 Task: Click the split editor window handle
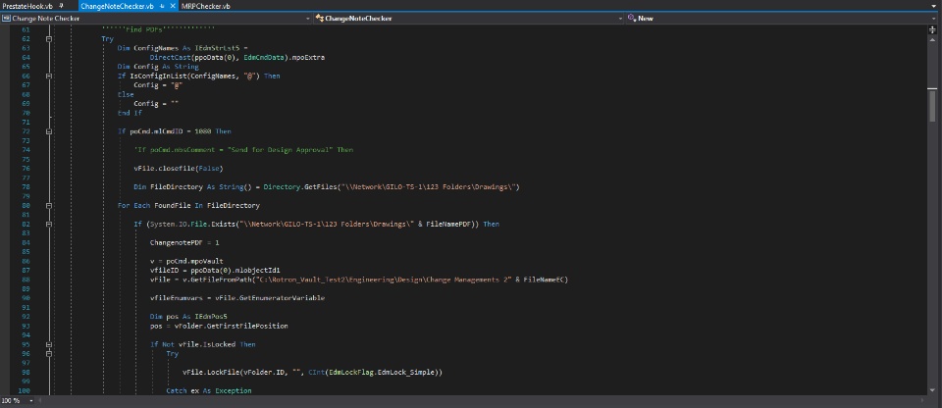934,27
